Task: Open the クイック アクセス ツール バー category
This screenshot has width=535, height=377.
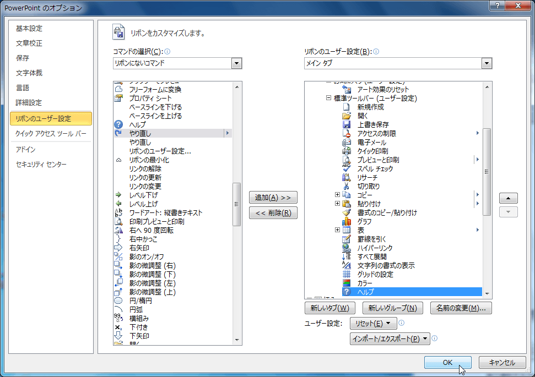Action: [51, 134]
